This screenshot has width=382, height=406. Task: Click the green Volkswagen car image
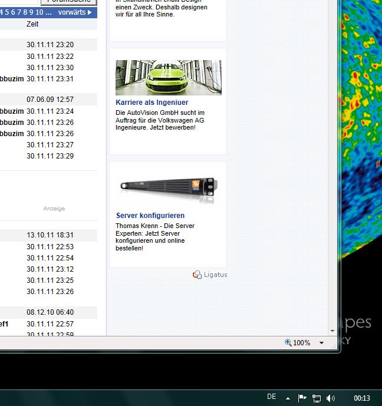point(168,77)
